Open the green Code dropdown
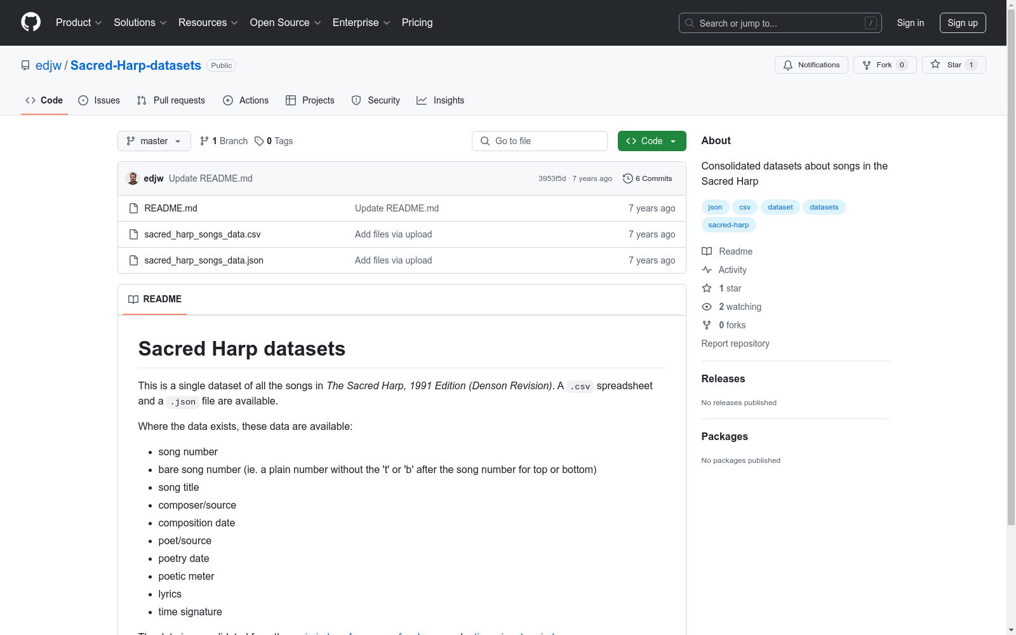Viewport: 1016px width, 635px height. (x=652, y=141)
